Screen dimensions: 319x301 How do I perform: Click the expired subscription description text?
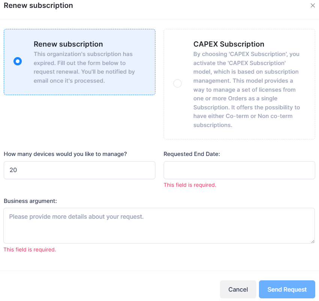click(84, 67)
